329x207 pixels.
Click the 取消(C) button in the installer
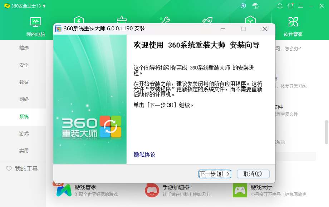[x=254, y=174]
